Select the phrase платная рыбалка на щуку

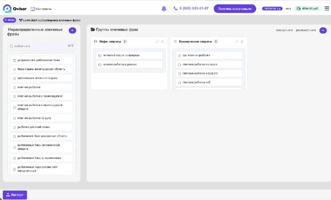click(x=42, y=118)
